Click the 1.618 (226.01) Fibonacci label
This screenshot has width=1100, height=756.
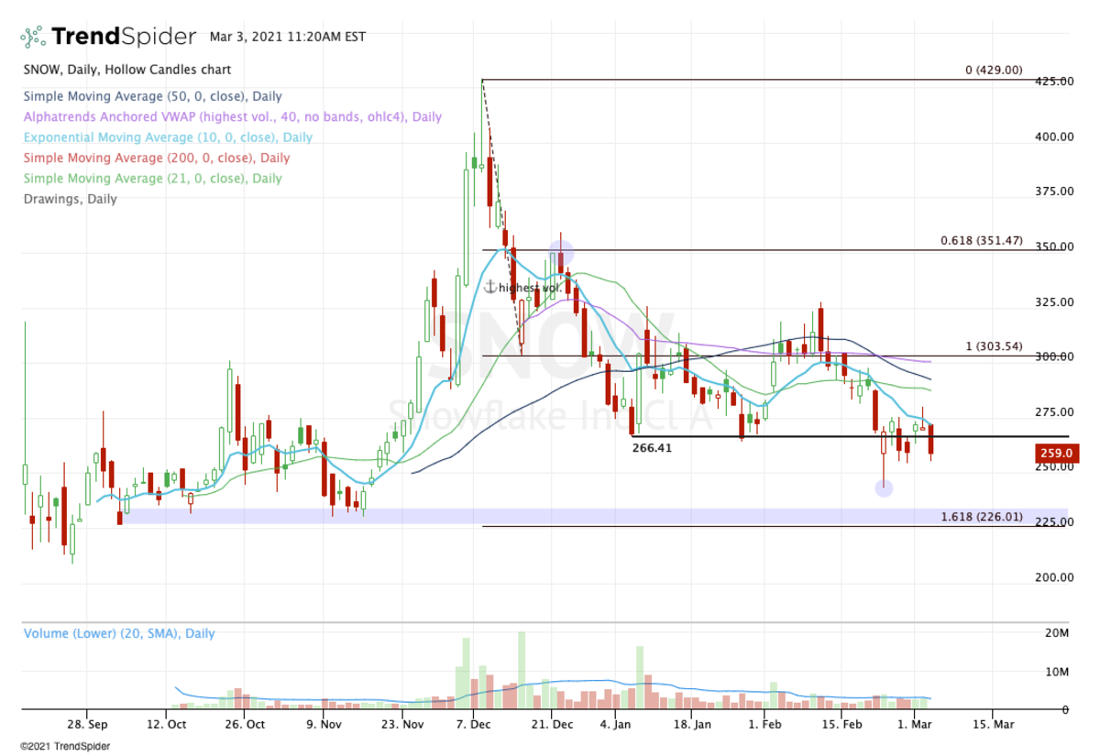(x=982, y=517)
